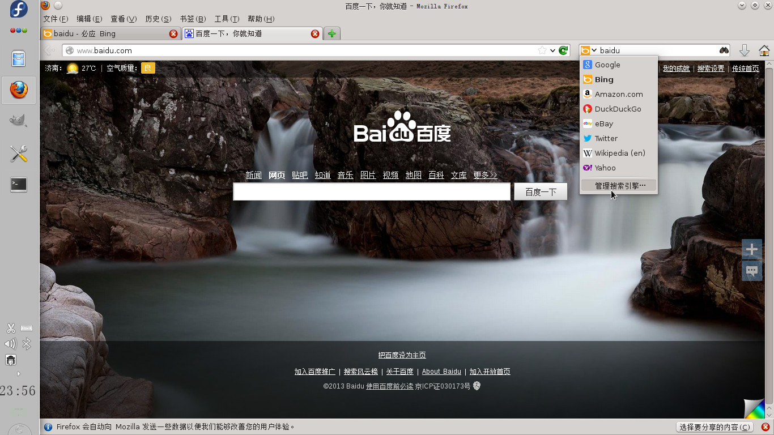Open the 地图 link
774x435 pixels.
click(x=414, y=176)
